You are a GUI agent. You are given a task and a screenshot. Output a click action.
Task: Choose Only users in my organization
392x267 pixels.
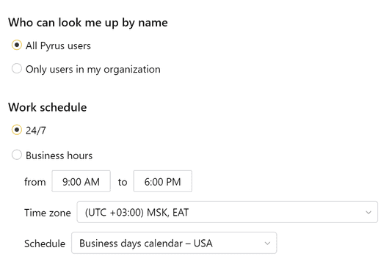point(17,68)
